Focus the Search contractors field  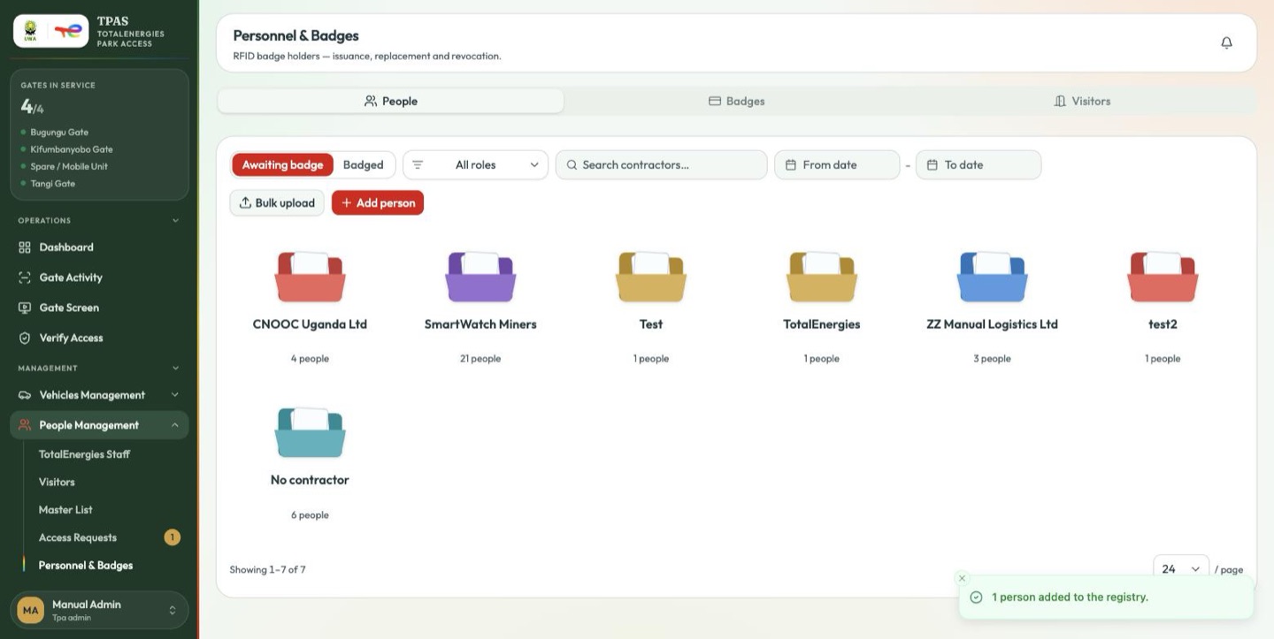(661, 164)
